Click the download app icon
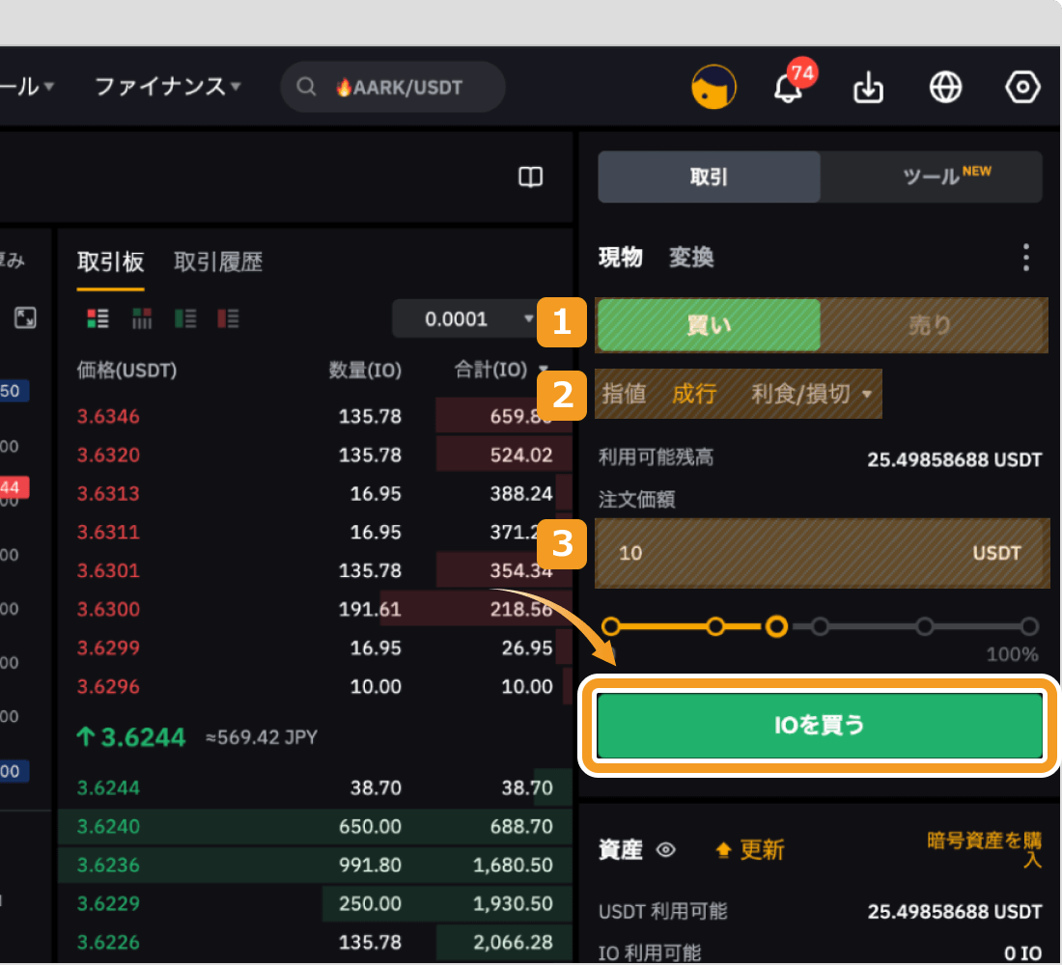1062x965 pixels. pyautogui.click(x=868, y=88)
